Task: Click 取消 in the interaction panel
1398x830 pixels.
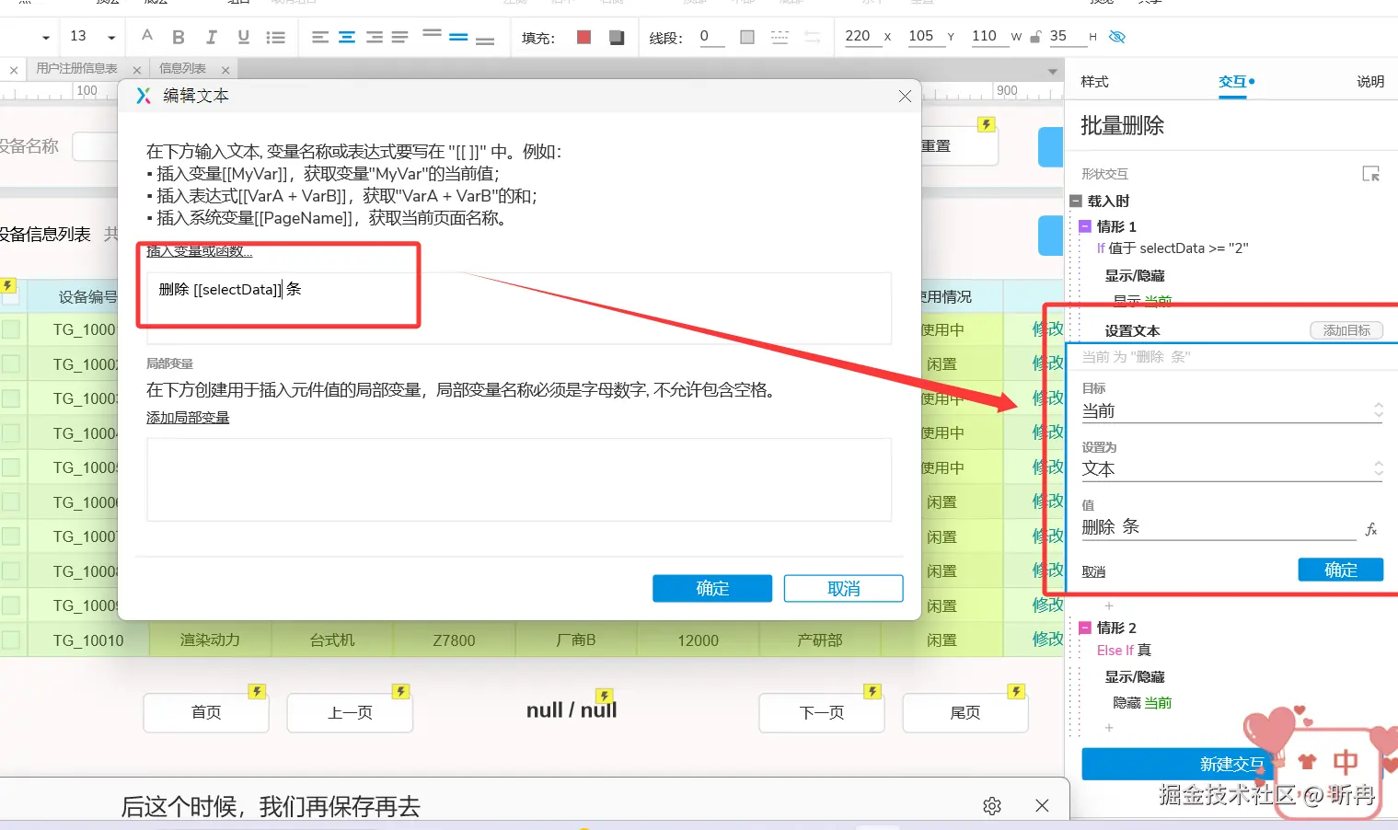Action: [x=1093, y=572]
